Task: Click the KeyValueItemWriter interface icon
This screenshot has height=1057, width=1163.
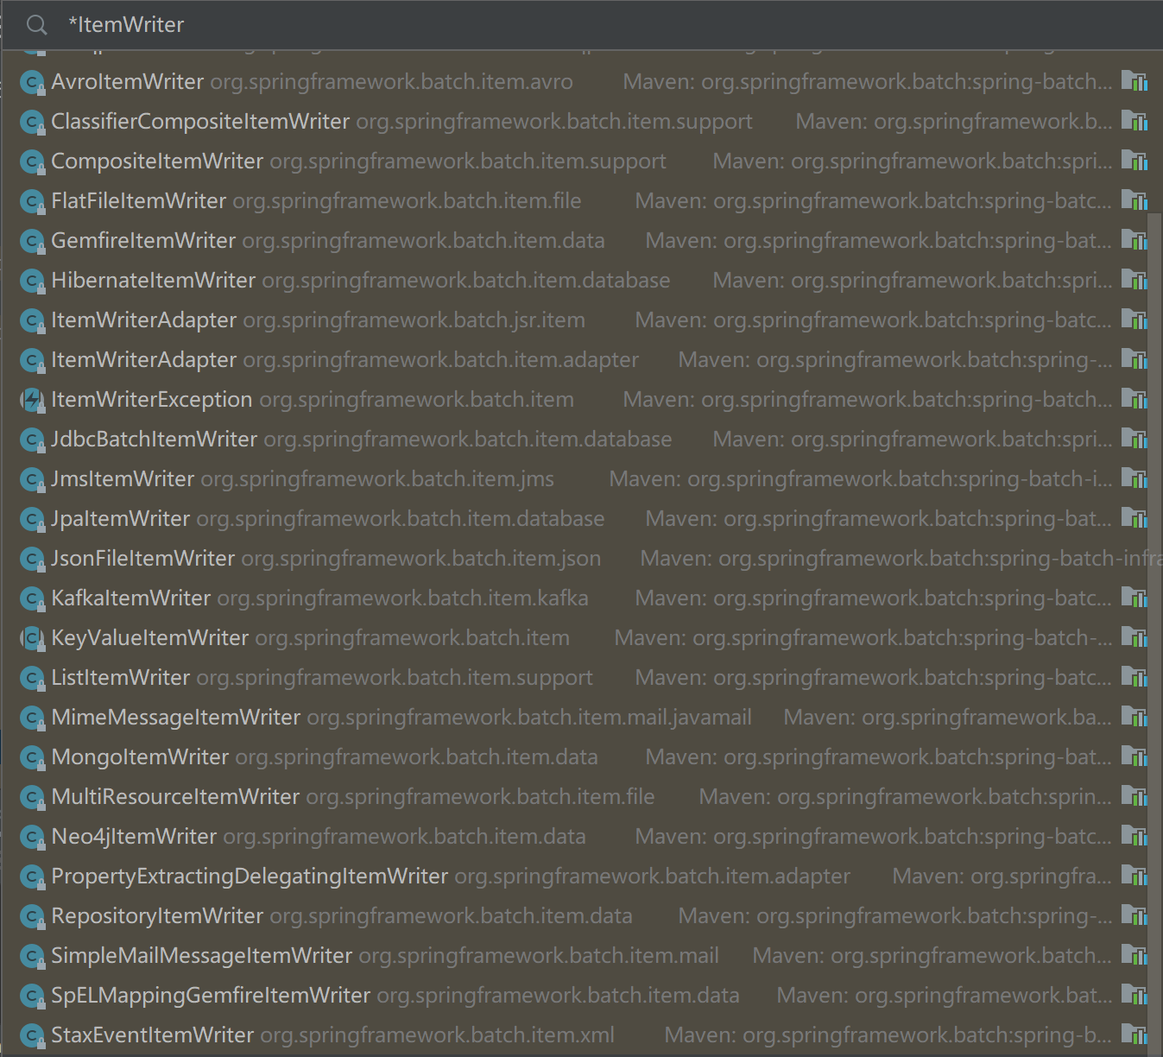Action: point(32,638)
